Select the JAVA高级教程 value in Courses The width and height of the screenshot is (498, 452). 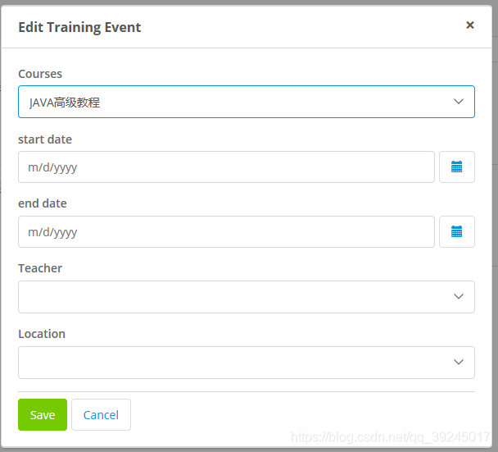(x=65, y=103)
